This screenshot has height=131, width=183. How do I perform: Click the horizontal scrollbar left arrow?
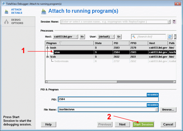point(47,82)
